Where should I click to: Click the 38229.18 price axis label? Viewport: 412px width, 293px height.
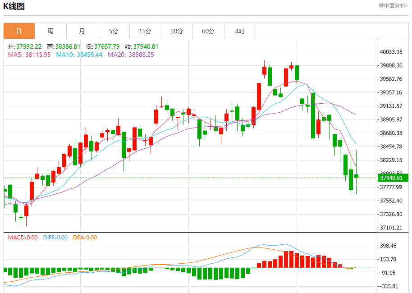click(x=391, y=160)
